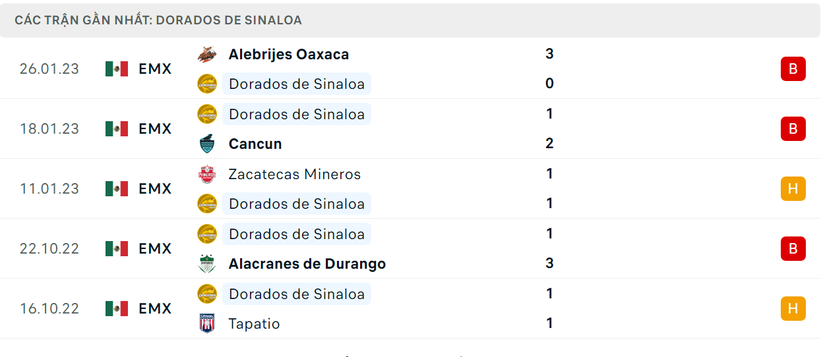Open Tapatio team name link
This screenshot has width=821, height=357.
pos(255,323)
